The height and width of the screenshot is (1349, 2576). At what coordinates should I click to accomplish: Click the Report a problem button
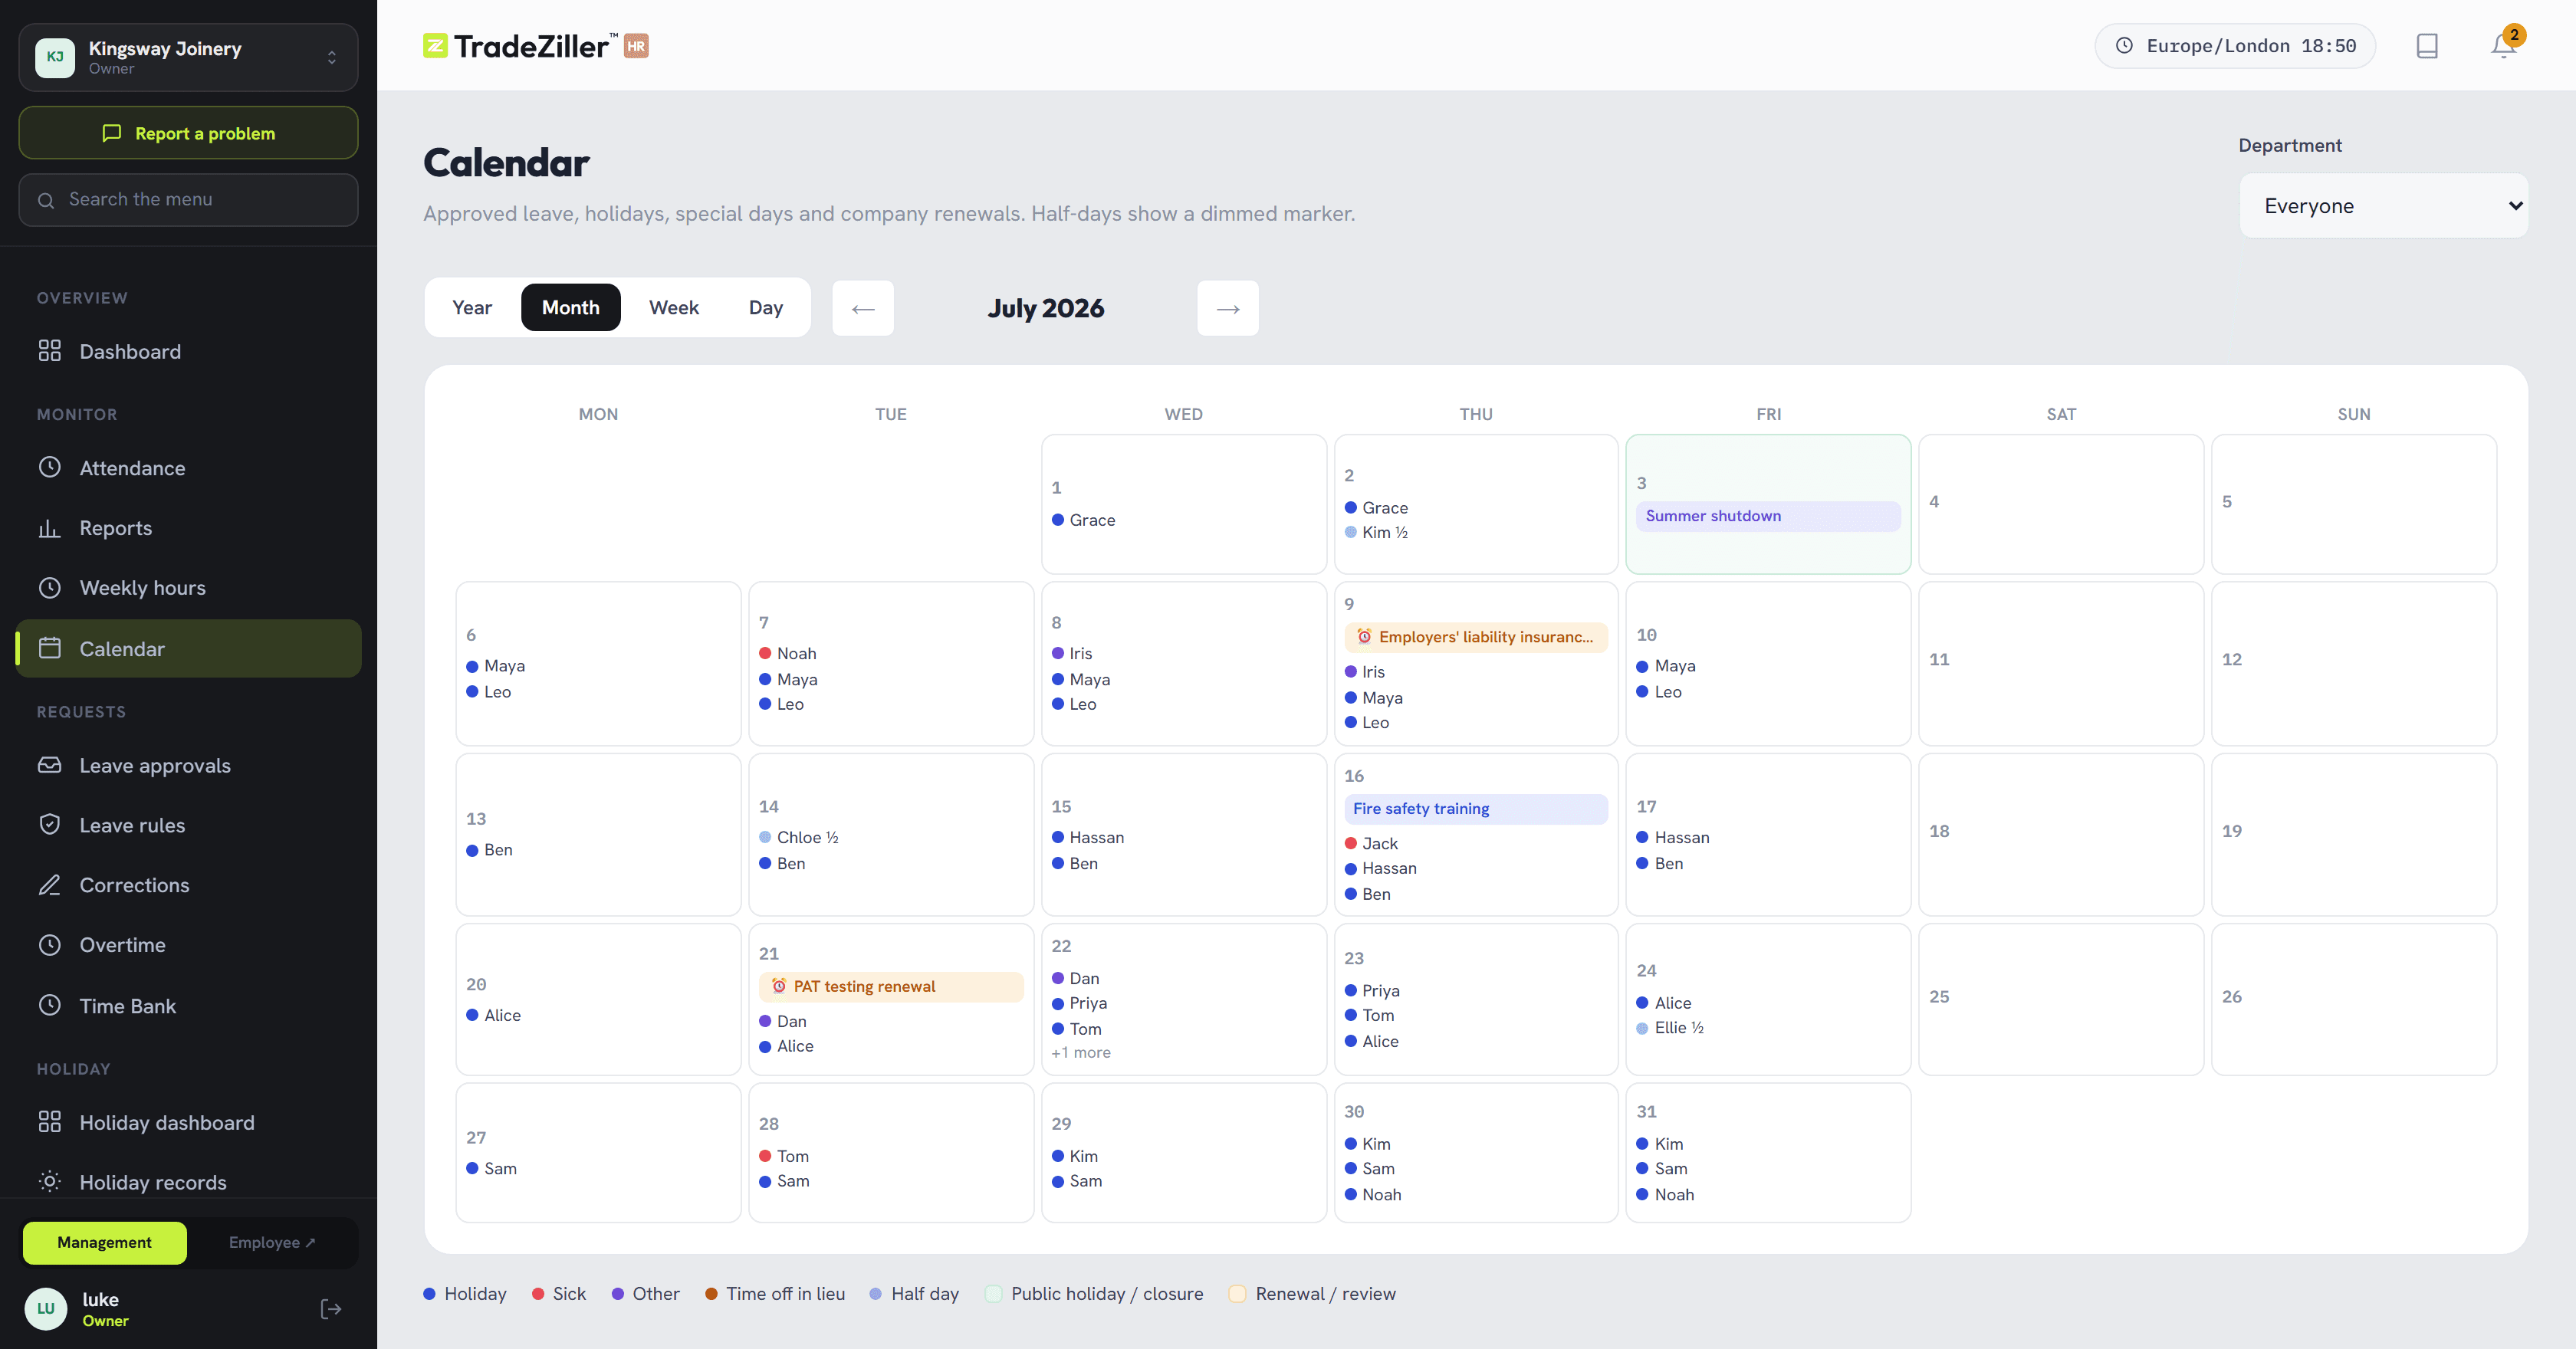pos(188,133)
